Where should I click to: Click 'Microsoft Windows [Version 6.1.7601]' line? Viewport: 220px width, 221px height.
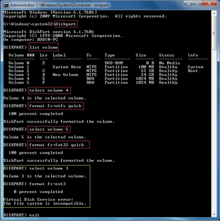(x=50, y=12)
